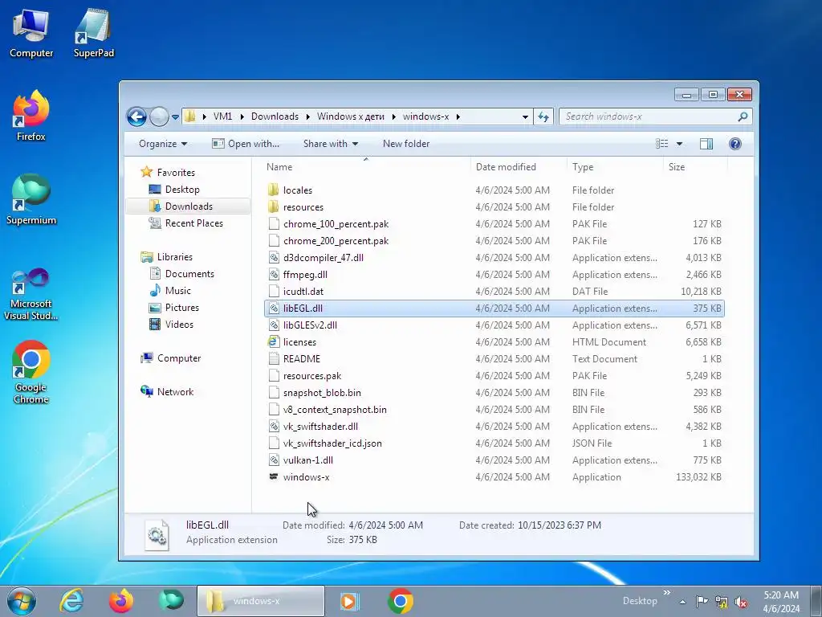Click the change view icon
Viewport: 822px width, 617px height.
662,144
